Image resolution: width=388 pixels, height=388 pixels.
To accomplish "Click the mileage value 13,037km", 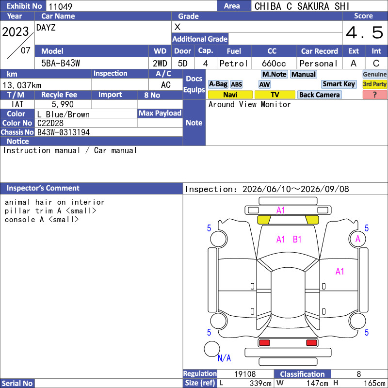I will click(22, 85).
